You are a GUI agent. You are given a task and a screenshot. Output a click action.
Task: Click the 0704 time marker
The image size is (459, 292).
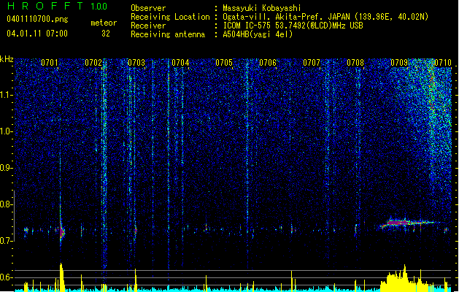(x=180, y=63)
